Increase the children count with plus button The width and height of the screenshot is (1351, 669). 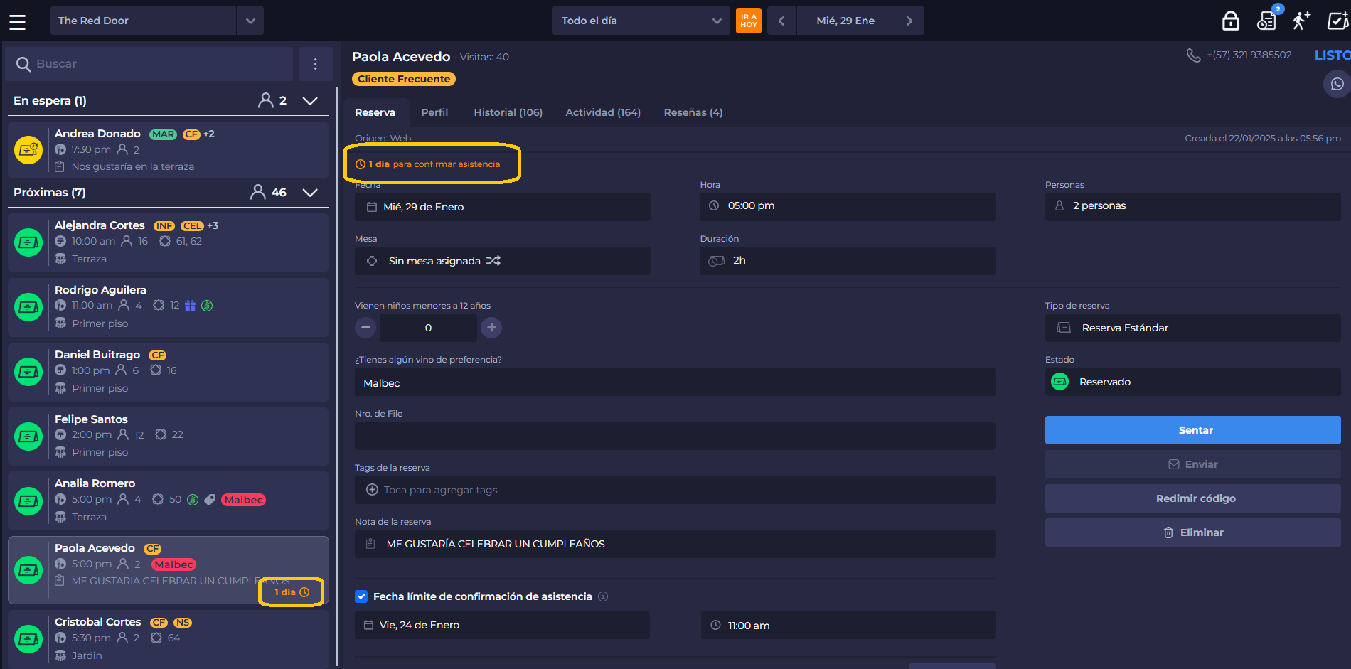(x=491, y=328)
